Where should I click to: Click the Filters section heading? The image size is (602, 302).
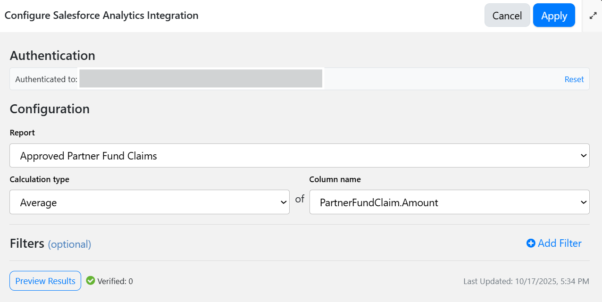[27, 243]
